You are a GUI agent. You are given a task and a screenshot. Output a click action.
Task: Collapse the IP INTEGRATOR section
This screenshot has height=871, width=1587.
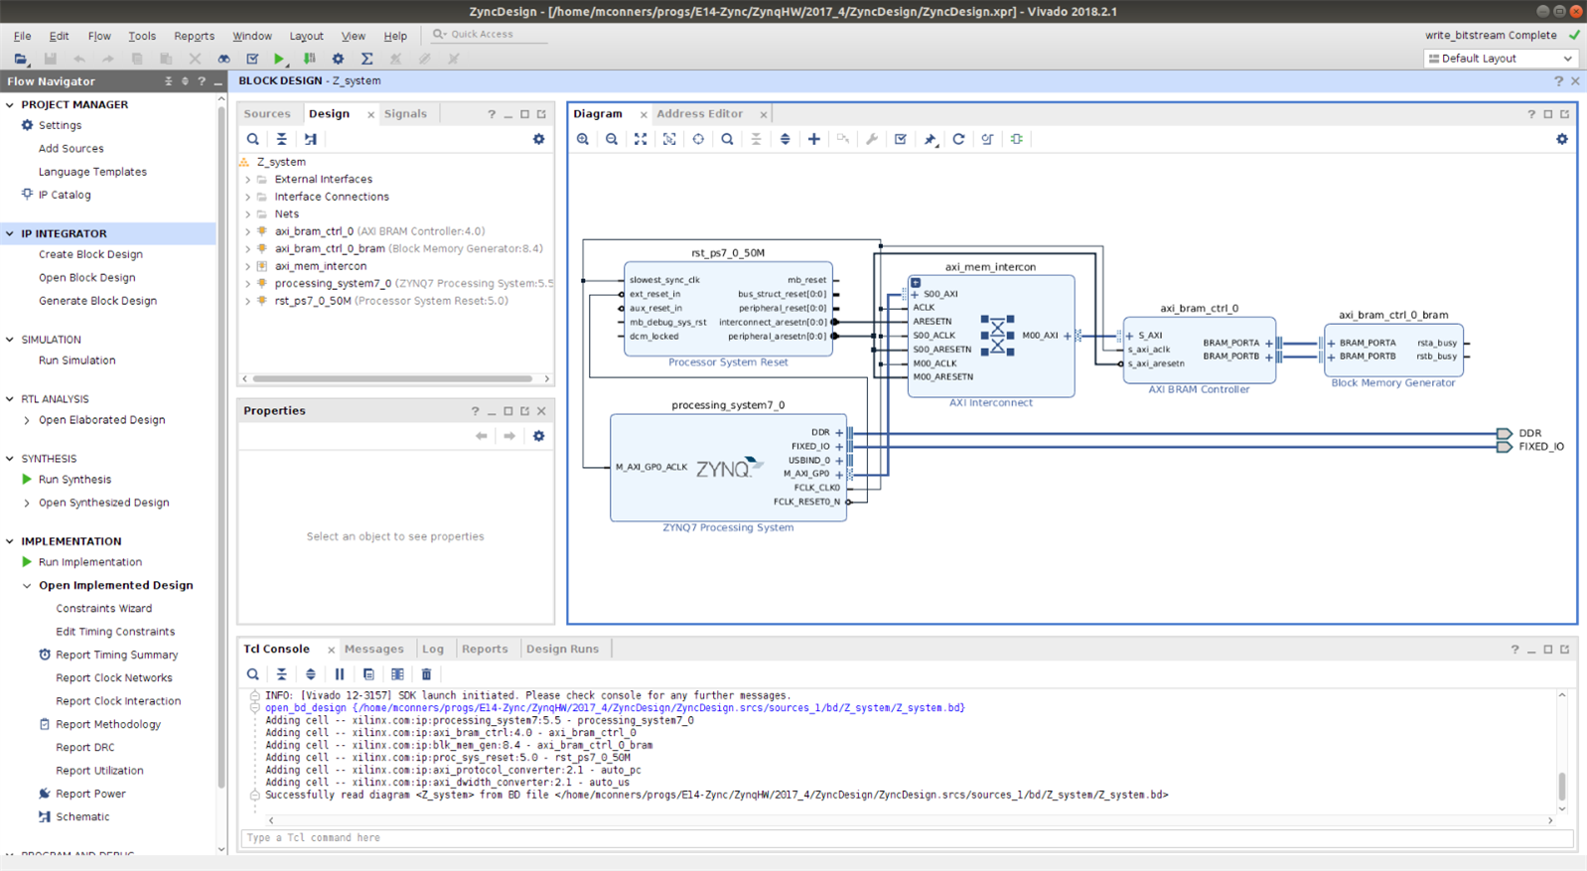click(10, 233)
